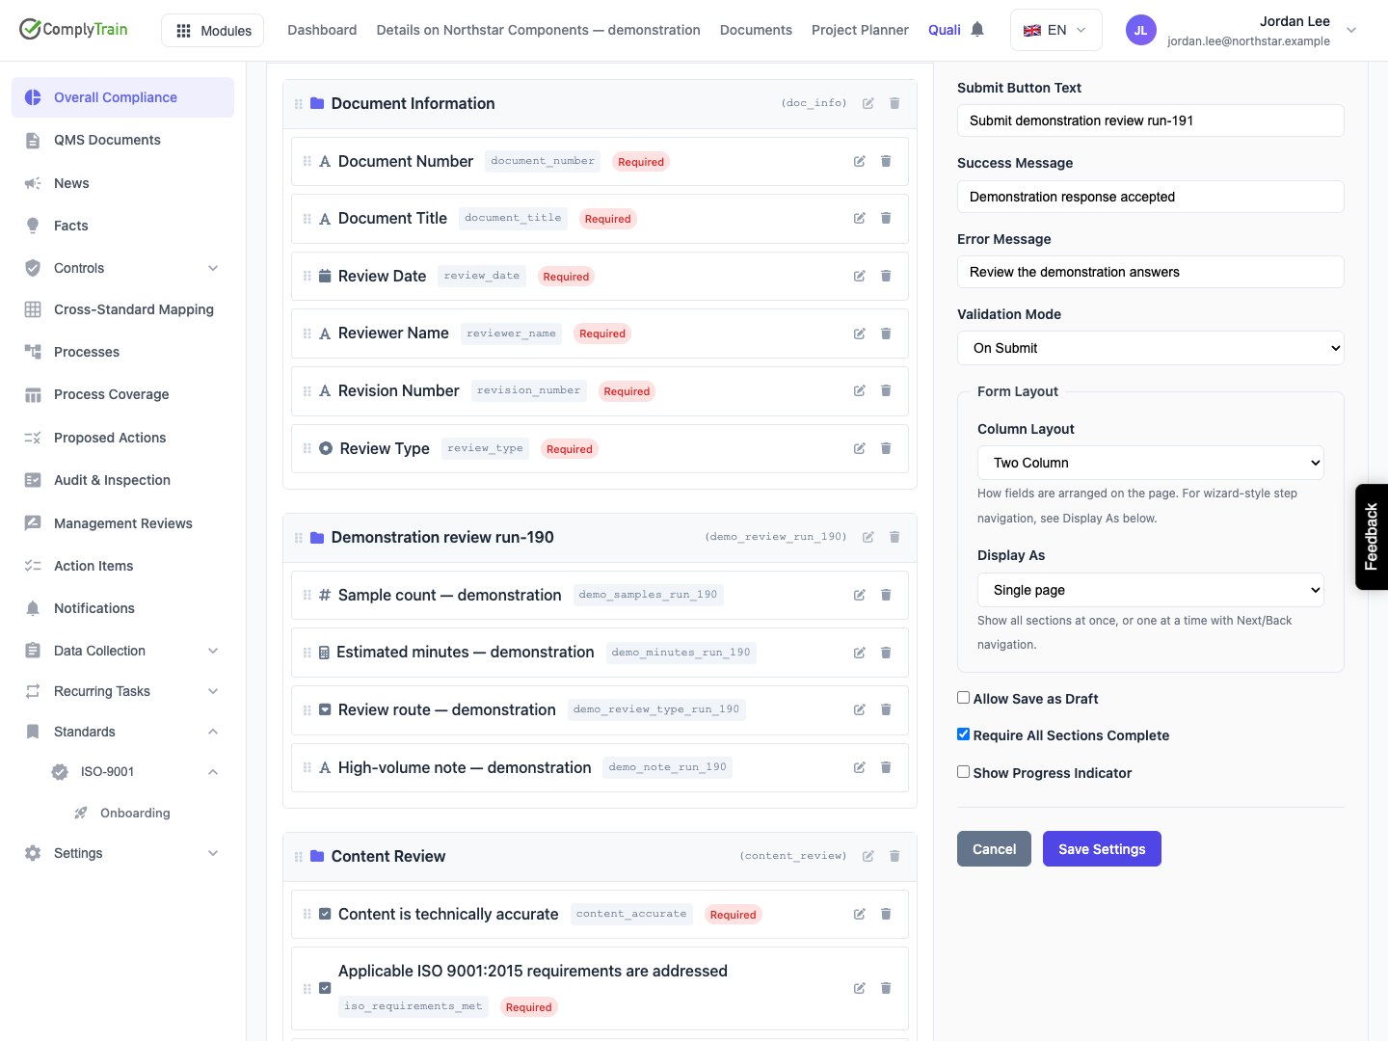Screen dimensions: 1388x1041
Task: Open the Display As dropdown
Action: 1150,590
